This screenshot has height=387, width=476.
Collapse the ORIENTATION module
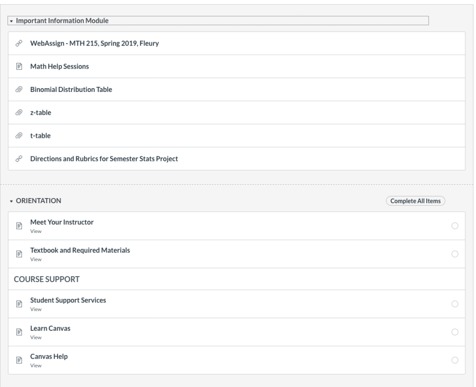(x=11, y=201)
